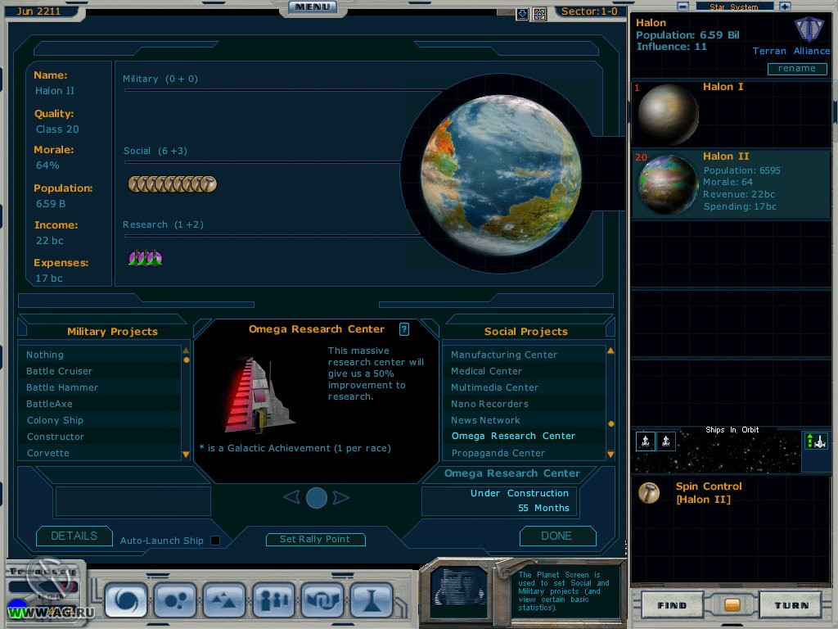Click the minus button left of Star System
The image size is (838, 629).
tap(683, 7)
